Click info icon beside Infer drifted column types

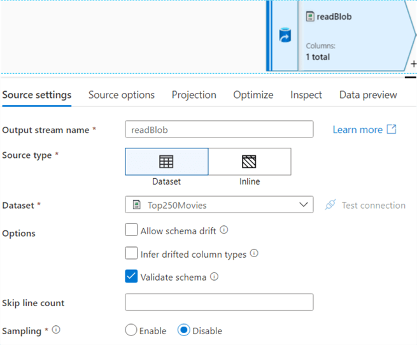(254, 253)
